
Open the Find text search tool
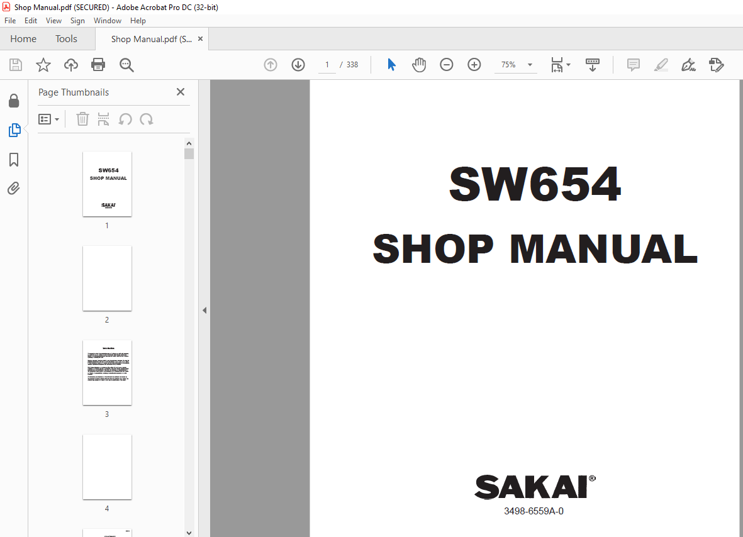tap(126, 65)
